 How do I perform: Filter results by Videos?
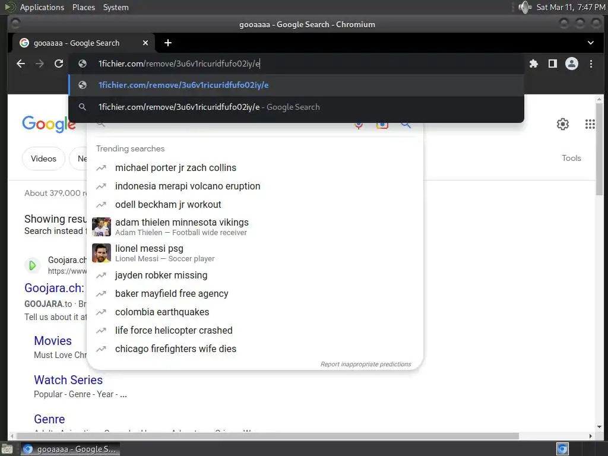pyautogui.click(x=43, y=159)
